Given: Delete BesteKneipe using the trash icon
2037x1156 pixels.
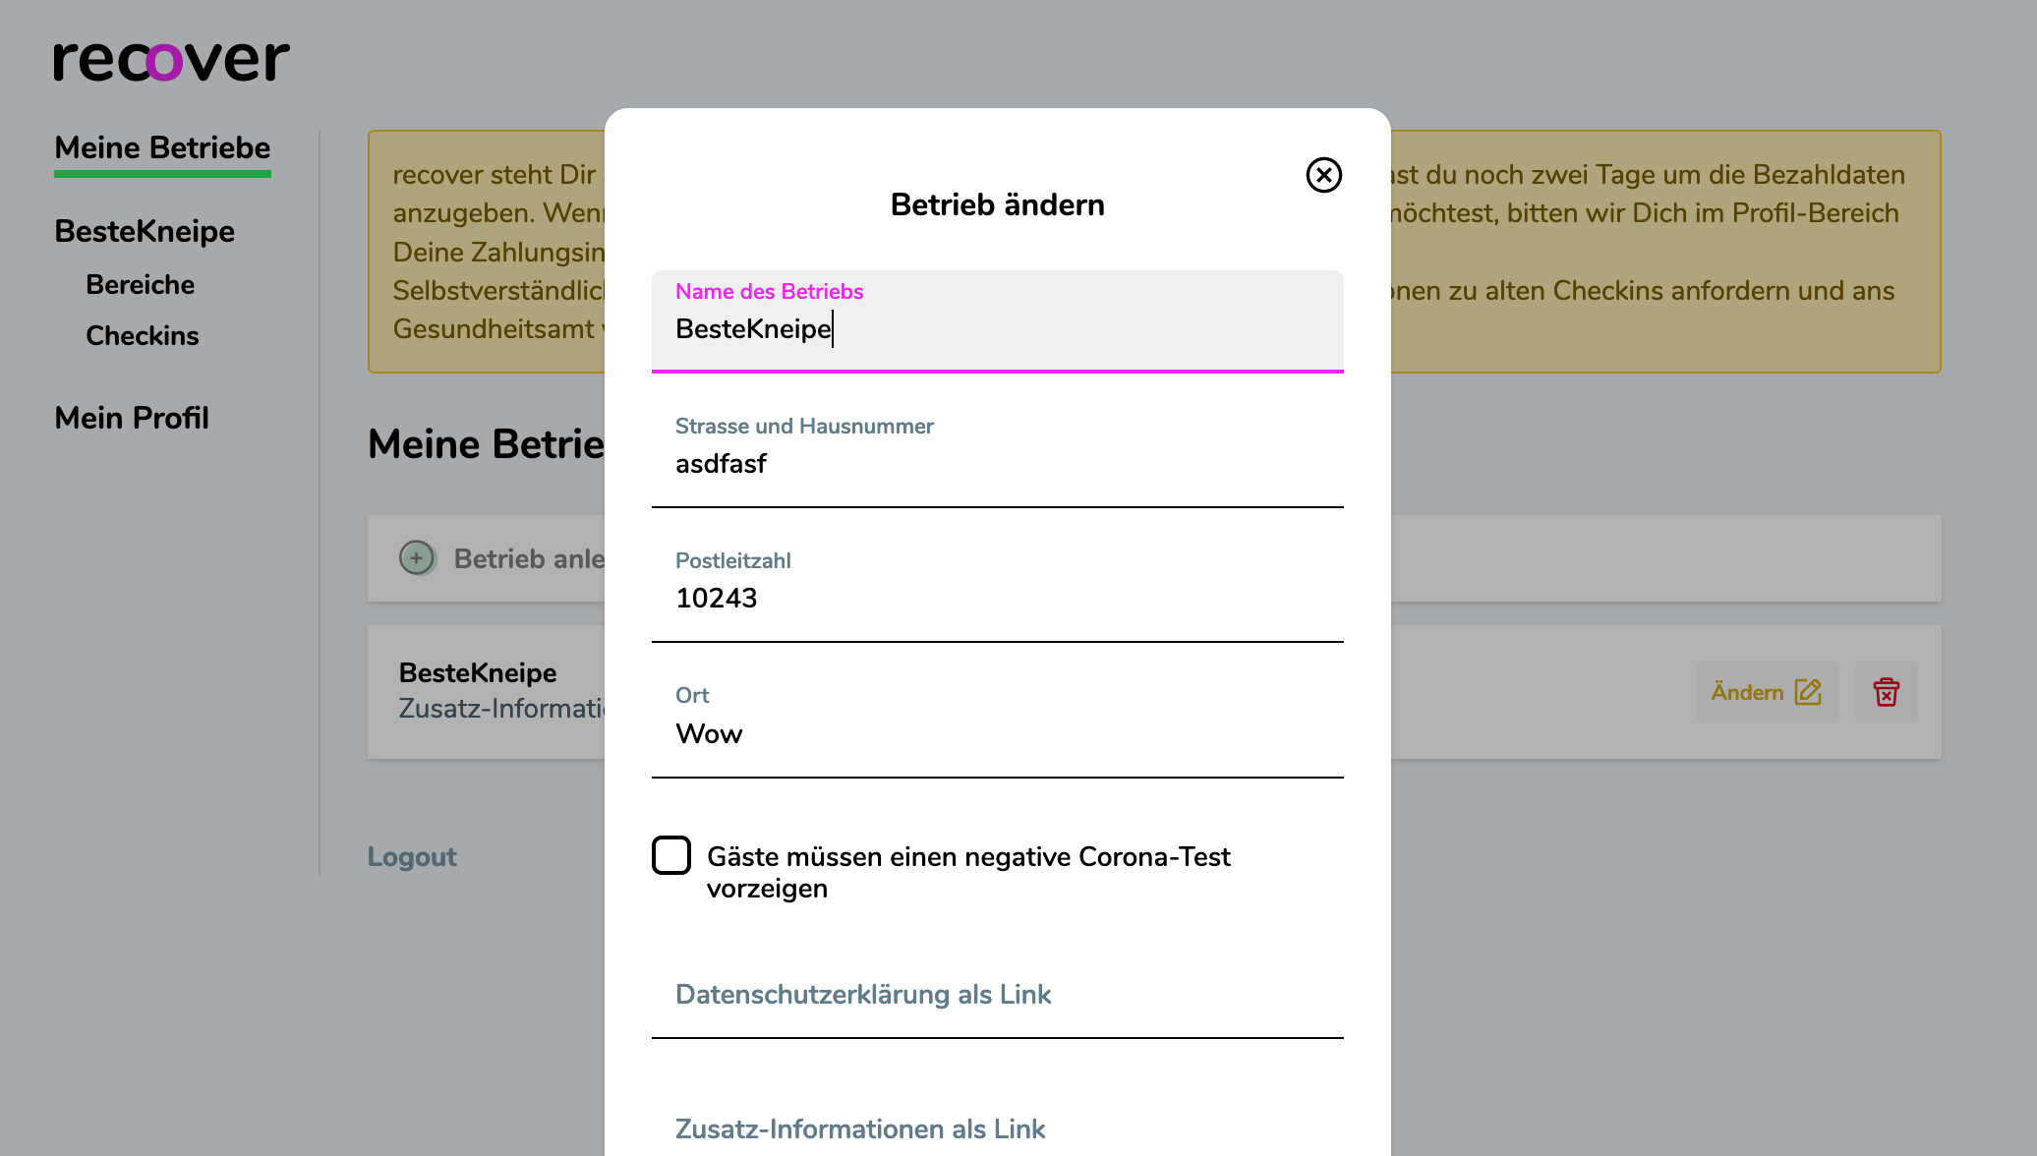Looking at the screenshot, I should click(1886, 692).
